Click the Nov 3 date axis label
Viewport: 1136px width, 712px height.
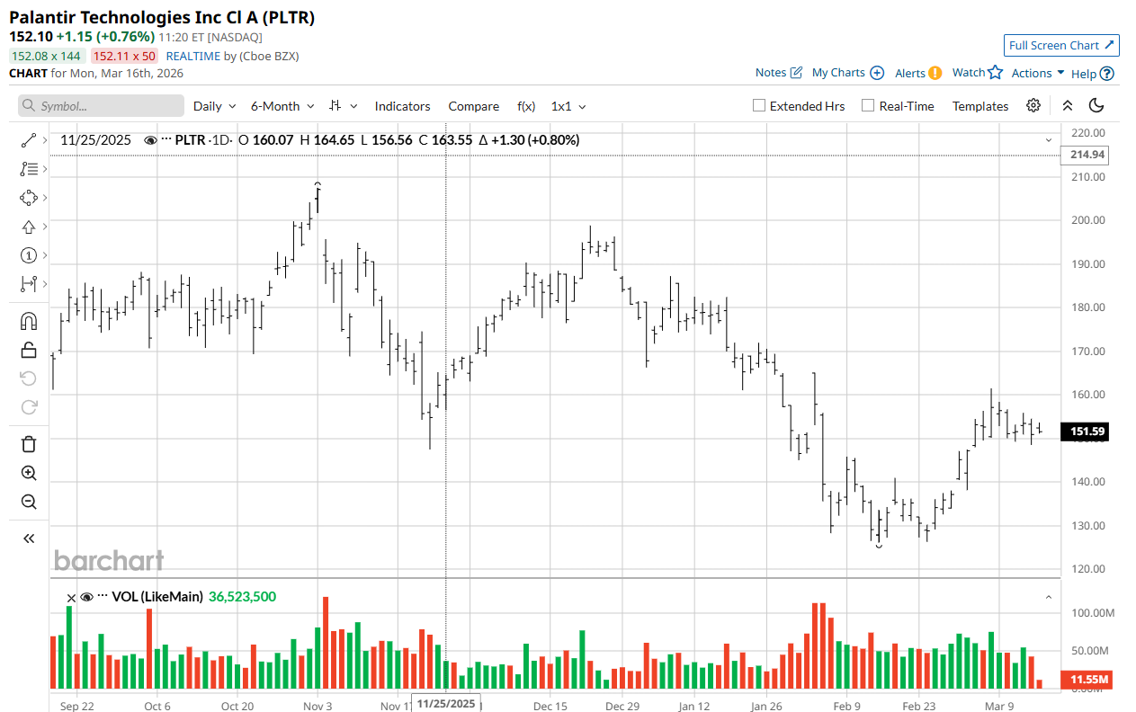(x=318, y=707)
